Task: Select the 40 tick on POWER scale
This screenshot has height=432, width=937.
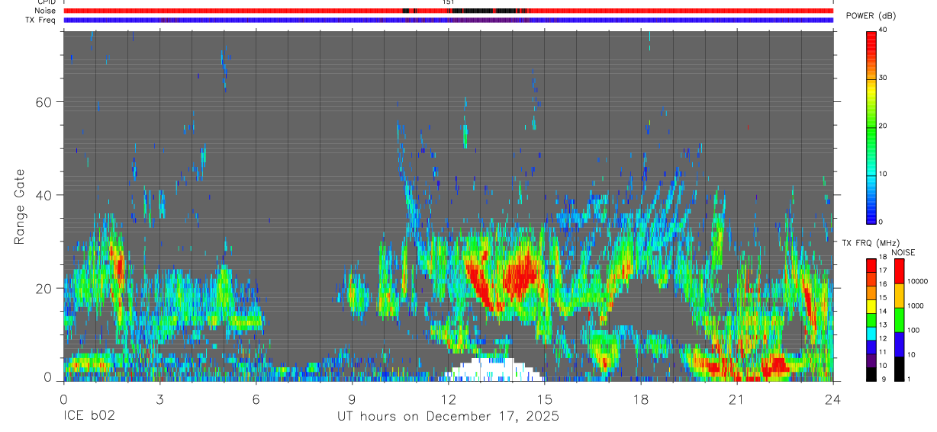Action: click(884, 29)
